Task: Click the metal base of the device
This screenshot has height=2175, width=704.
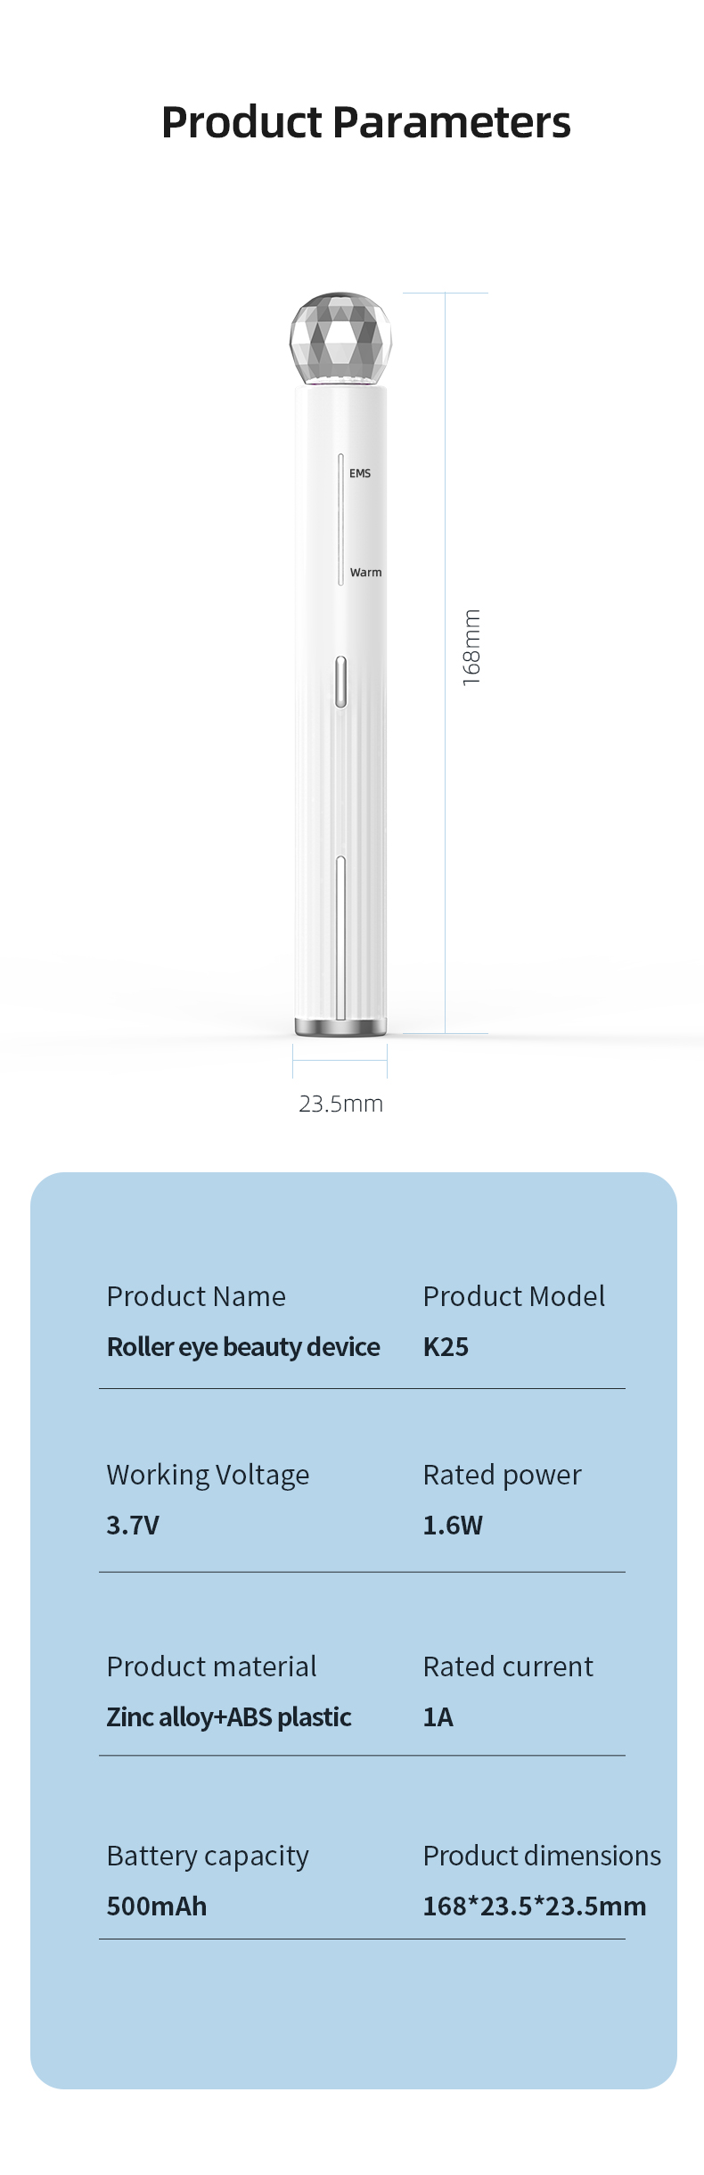Action: pyautogui.click(x=340, y=1027)
